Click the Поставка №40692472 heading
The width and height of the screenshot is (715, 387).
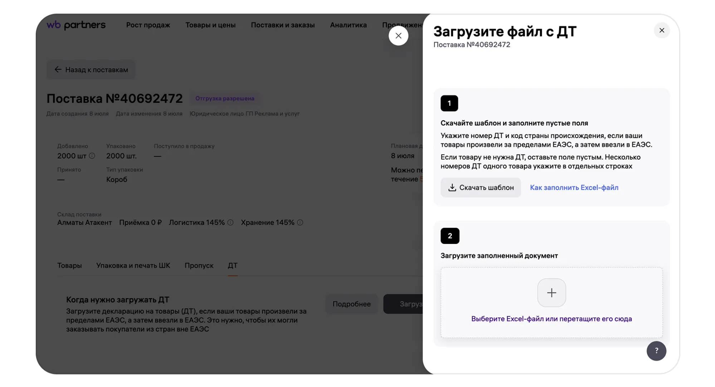(x=114, y=98)
